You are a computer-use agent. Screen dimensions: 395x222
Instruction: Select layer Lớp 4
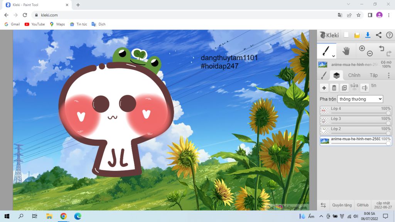pyautogui.click(x=356, y=111)
